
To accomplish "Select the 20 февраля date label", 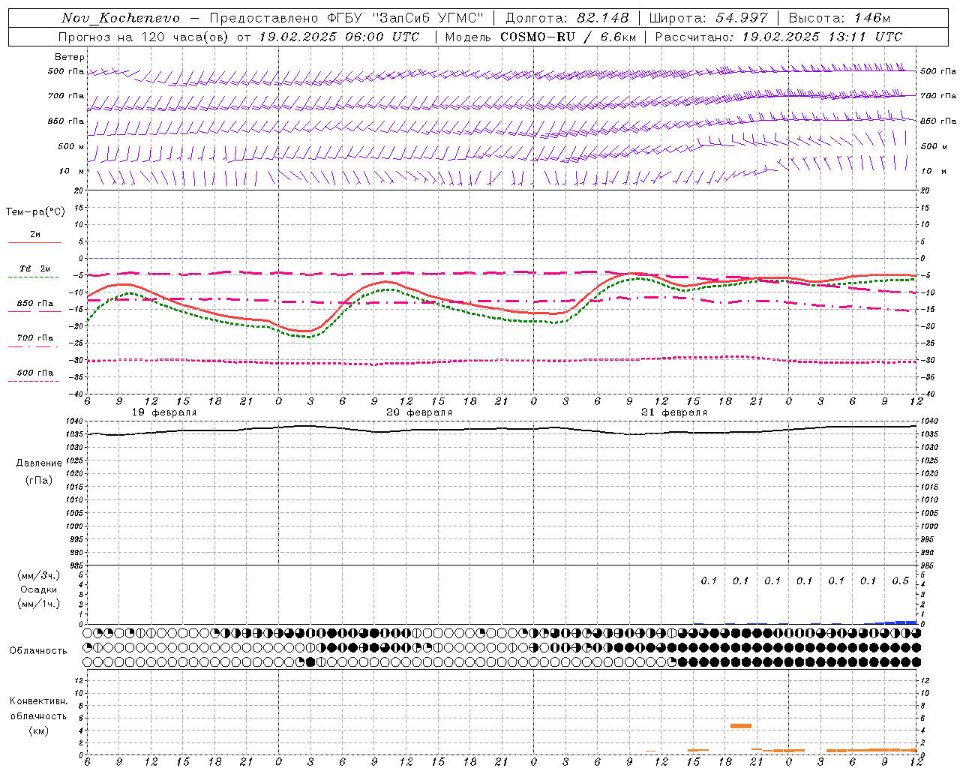I will 419,412.
